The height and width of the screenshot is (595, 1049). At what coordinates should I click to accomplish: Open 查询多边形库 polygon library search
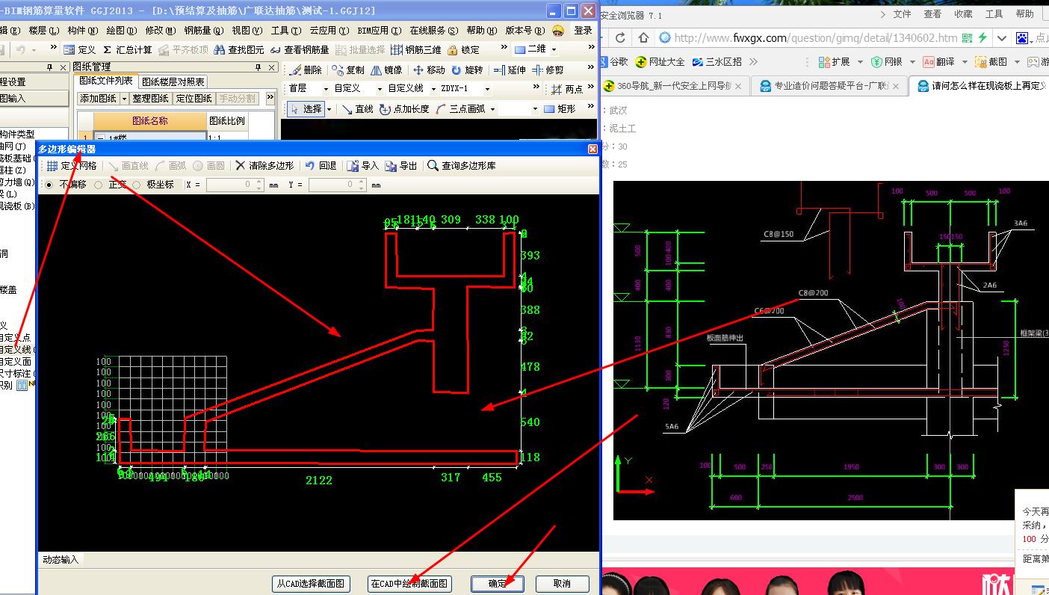point(461,166)
